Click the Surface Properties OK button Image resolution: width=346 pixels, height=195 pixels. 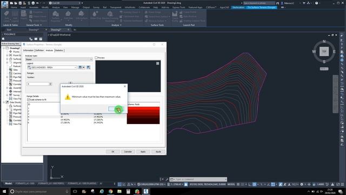pyautogui.click(x=113, y=152)
